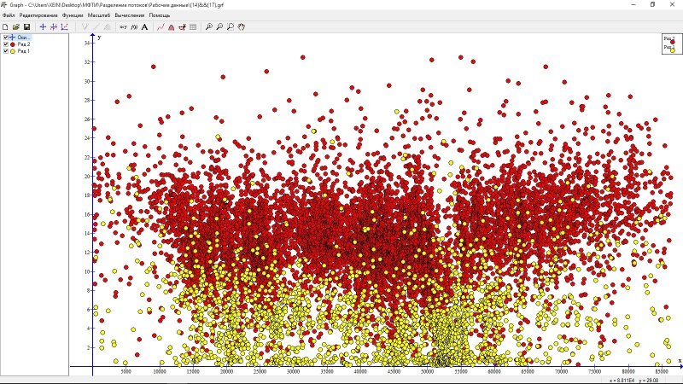Create a new graph file
This screenshot has width=683, height=384.
pyautogui.click(x=5, y=27)
